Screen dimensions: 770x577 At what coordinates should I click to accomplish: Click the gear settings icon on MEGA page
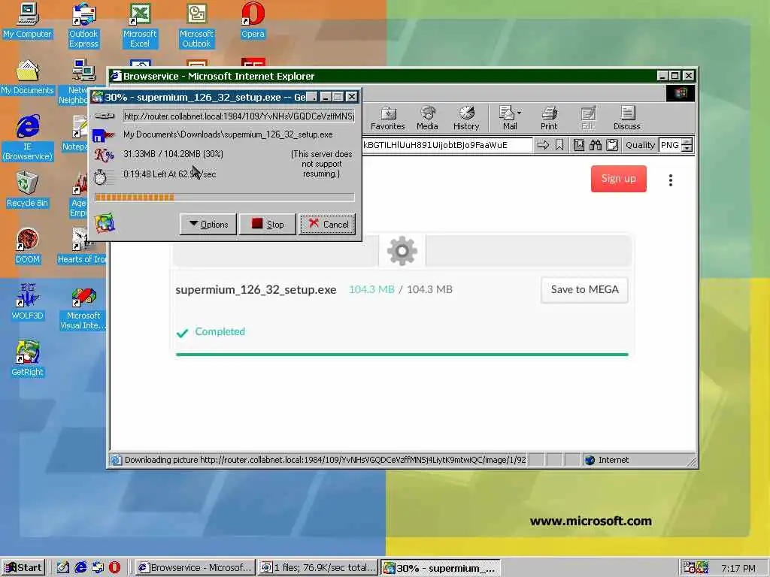(x=402, y=251)
